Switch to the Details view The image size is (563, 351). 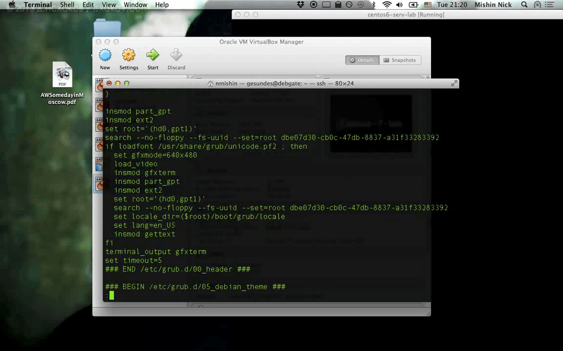(362, 60)
